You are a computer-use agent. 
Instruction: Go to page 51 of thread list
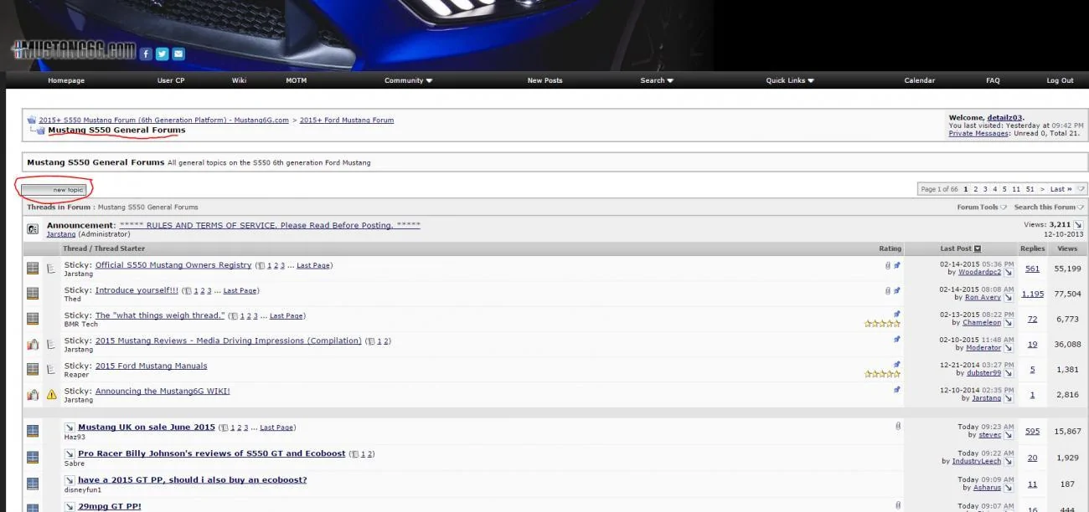point(1030,189)
